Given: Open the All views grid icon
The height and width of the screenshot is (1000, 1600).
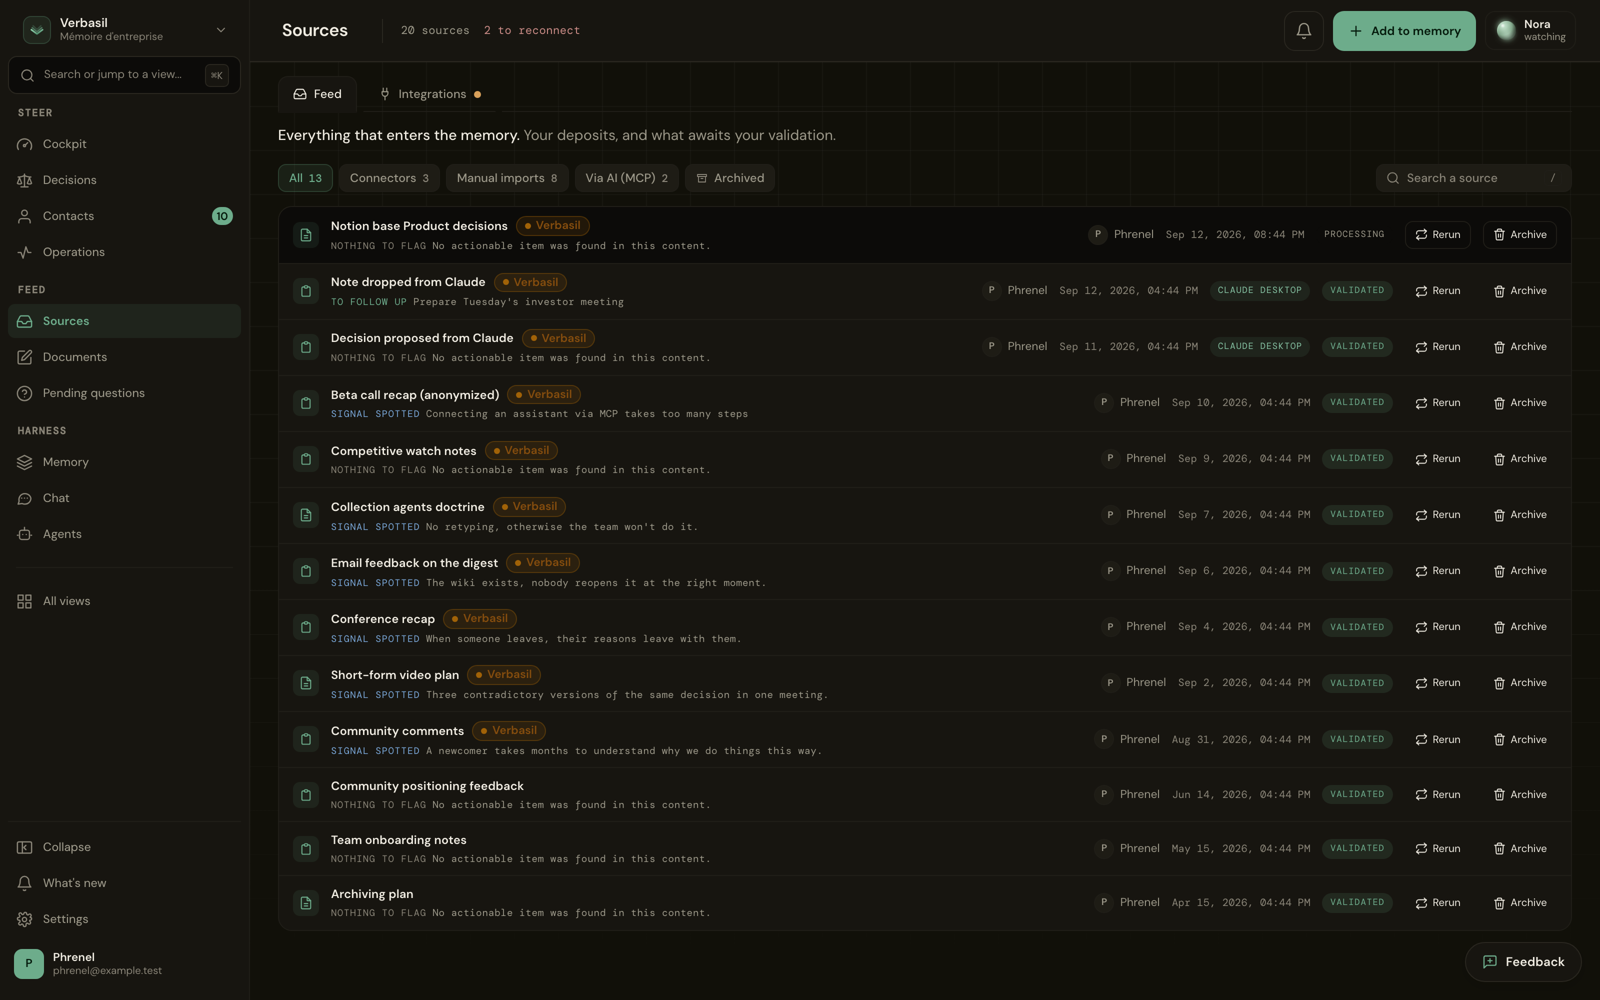Looking at the screenshot, I should coord(24,600).
